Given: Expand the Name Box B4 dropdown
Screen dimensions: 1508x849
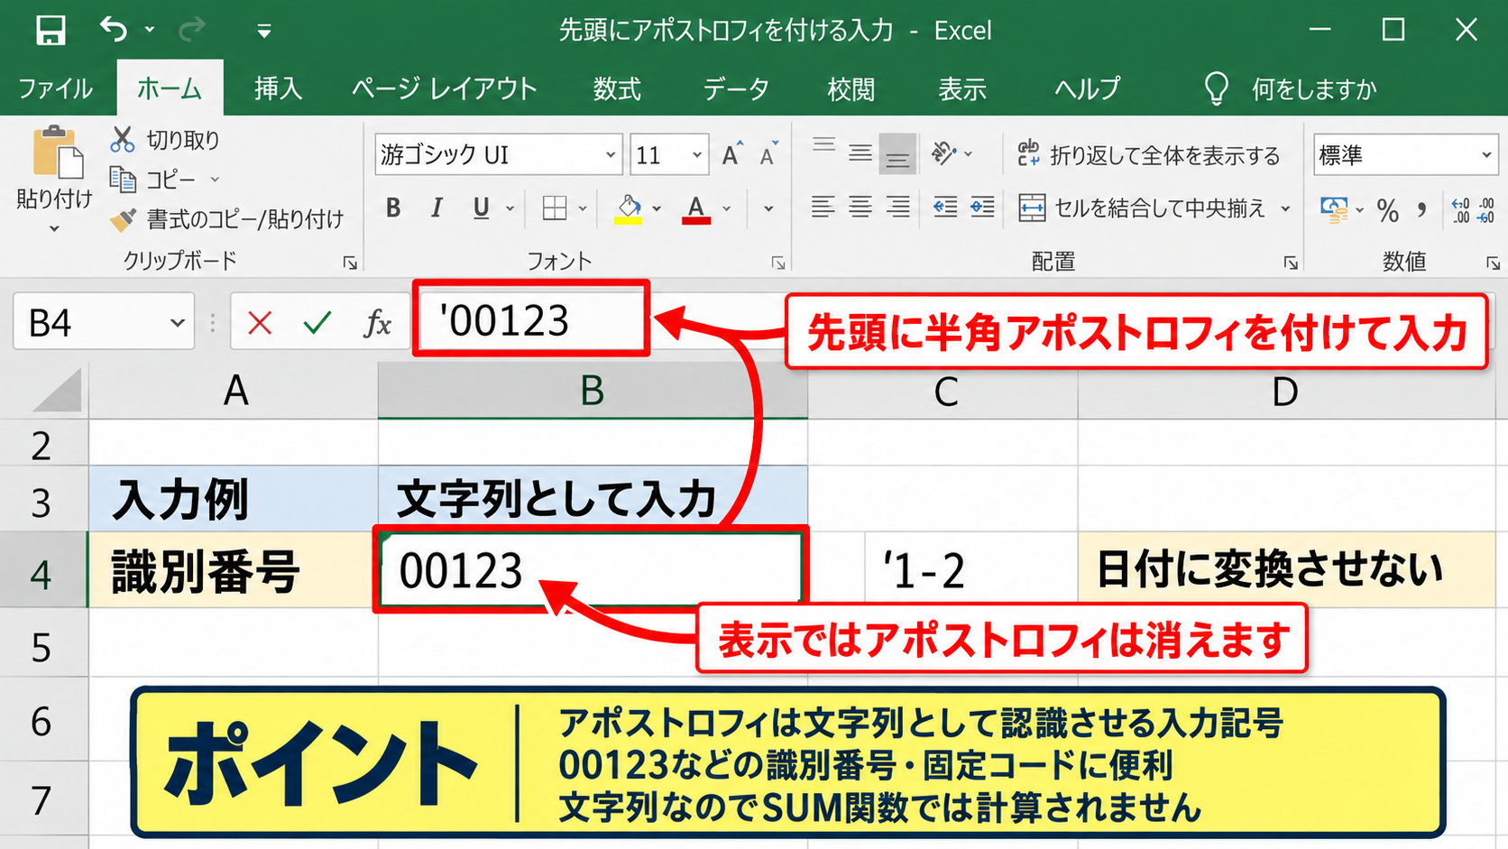Looking at the screenshot, I should coord(178,322).
